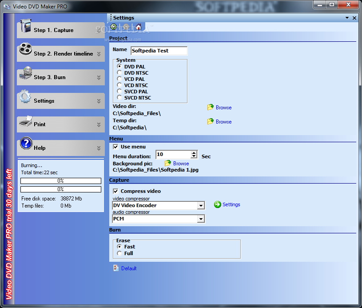This screenshot has height=308, width=362.
Task: Decrease Menu duration with down arrow
Action: point(194,156)
